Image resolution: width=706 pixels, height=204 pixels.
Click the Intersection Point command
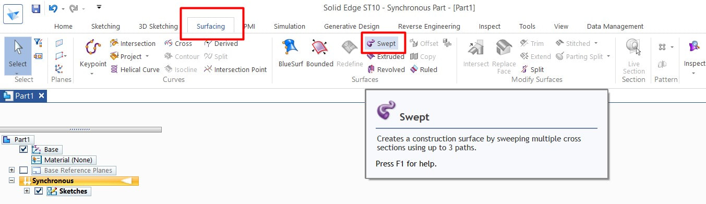pos(235,69)
